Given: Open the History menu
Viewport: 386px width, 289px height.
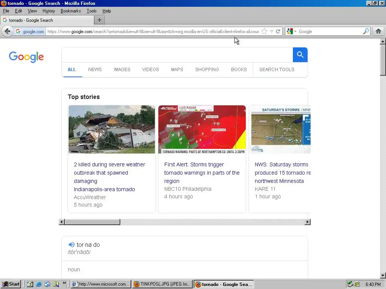Looking at the screenshot, I should coord(49,11).
